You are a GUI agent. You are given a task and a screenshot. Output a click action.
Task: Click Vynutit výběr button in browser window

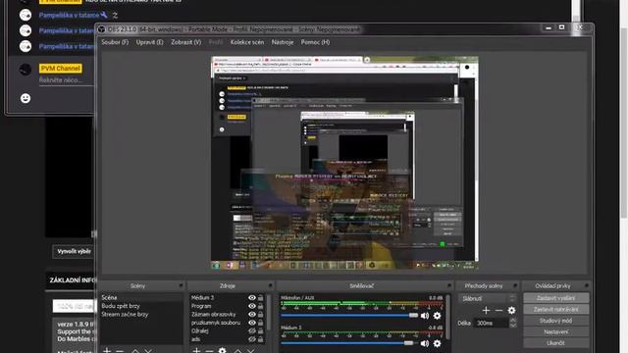click(x=74, y=251)
